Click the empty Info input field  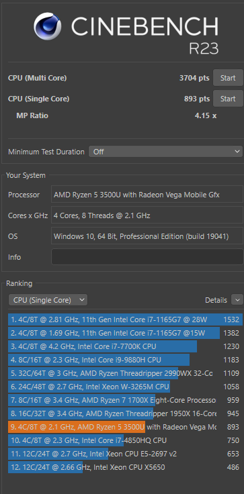point(147,257)
